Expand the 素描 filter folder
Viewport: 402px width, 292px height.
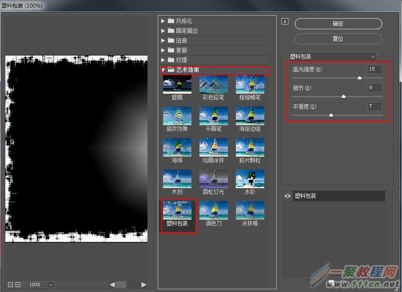tap(163, 50)
